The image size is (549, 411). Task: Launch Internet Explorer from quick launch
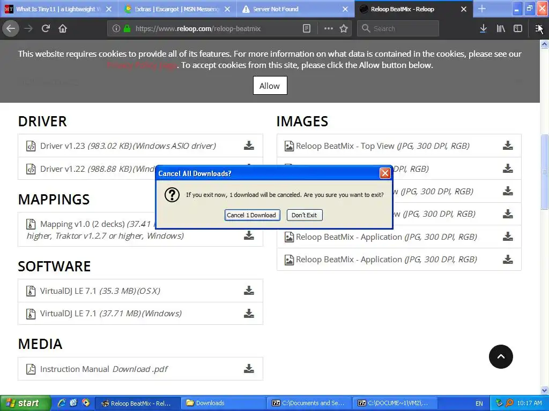tap(62, 403)
